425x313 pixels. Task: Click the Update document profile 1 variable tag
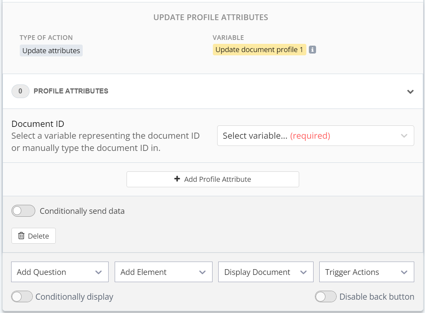click(x=259, y=50)
